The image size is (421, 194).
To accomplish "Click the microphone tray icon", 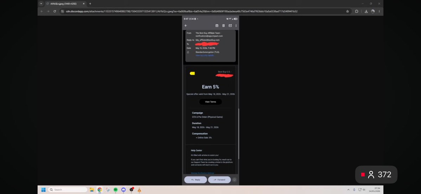I will pos(354,190).
